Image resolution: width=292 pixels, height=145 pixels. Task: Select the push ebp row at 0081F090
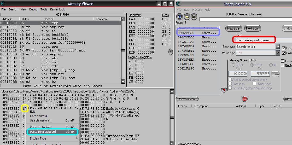coord(60,23)
